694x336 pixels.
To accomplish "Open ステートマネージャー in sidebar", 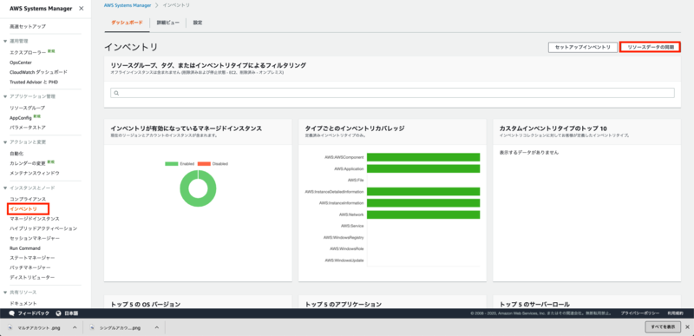I will (32, 258).
